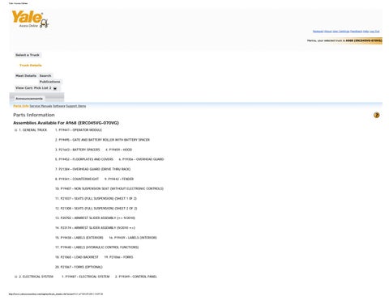Open assembly COUNTERWEIGHT
Viewport: 389px width, 300px height.
click(x=77, y=179)
